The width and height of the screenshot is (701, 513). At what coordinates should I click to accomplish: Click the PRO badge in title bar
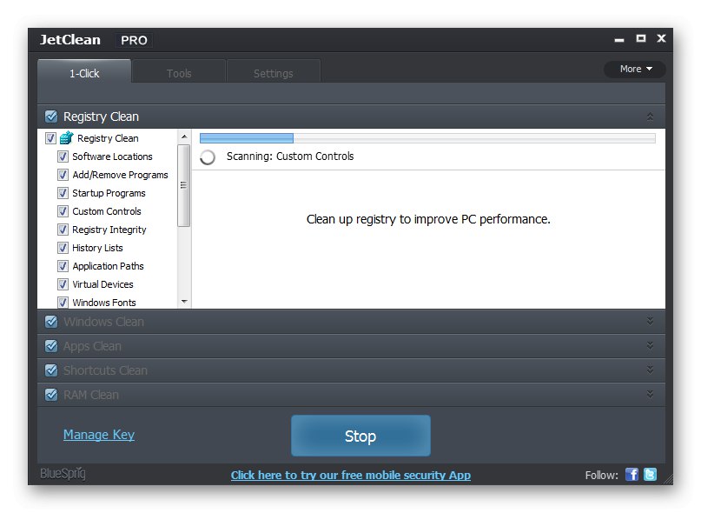[x=134, y=40]
